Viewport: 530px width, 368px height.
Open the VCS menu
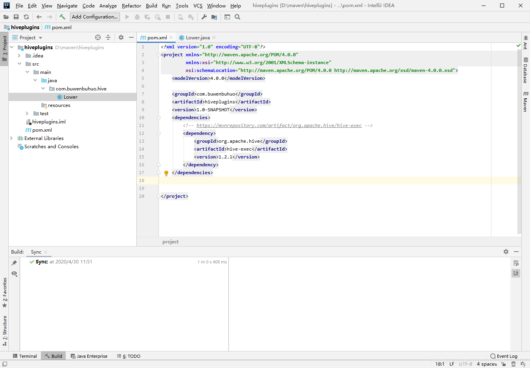point(198,6)
